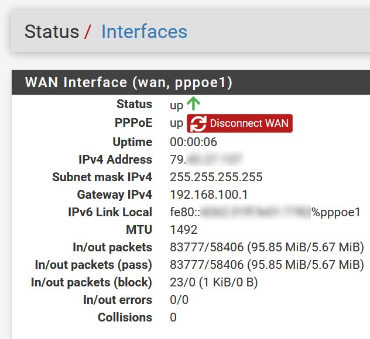
Task: Select the subnet mask 255.255.255.255
Action: pyautogui.click(x=216, y=177)
